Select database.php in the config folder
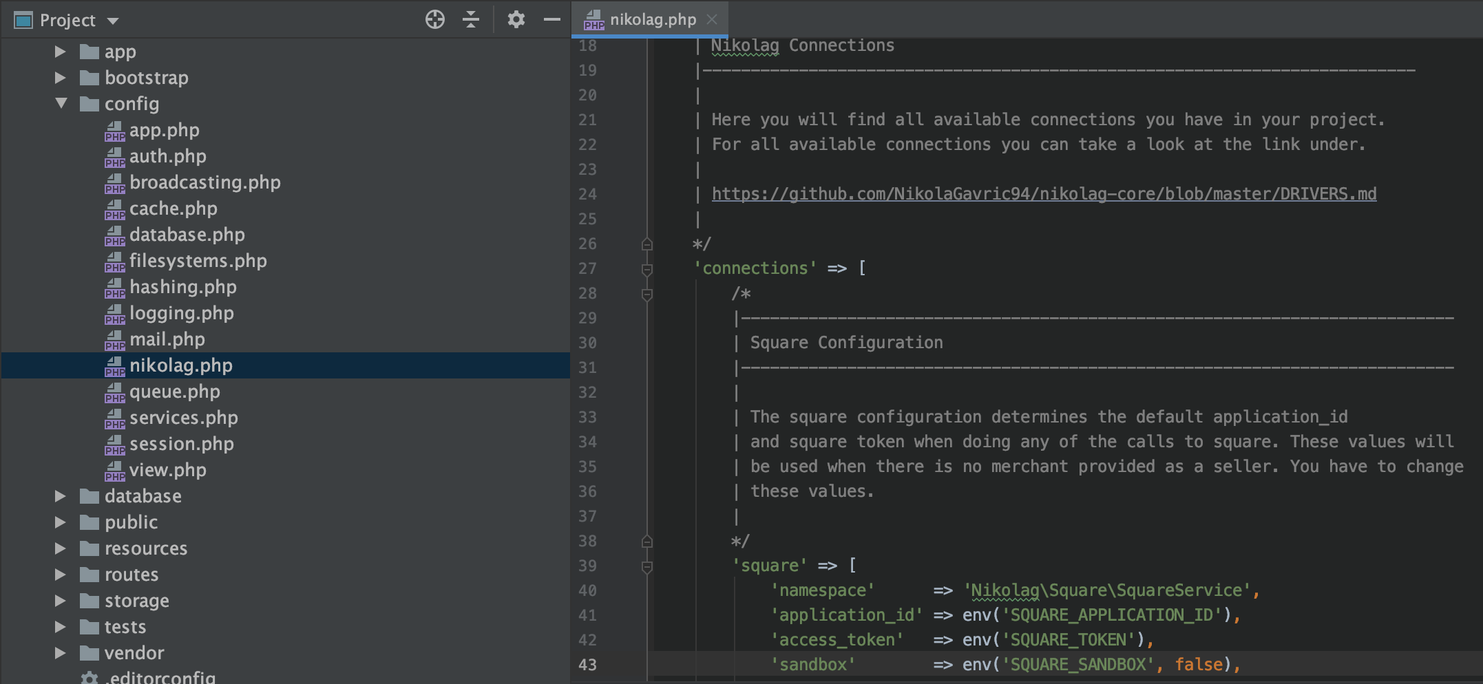This screenshot has height=684, width=1483. (x=187, y=235)
